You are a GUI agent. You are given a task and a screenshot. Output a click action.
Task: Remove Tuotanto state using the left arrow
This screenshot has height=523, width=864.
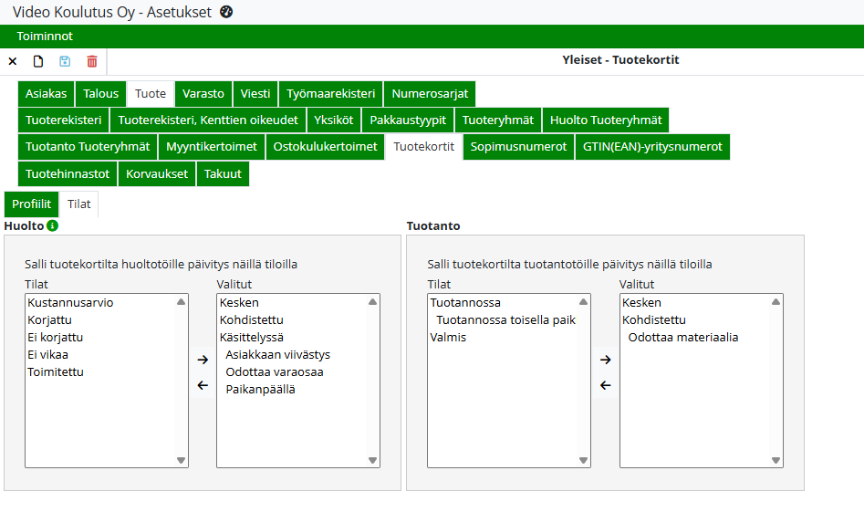pyautogui.click(x=605, y=385)
